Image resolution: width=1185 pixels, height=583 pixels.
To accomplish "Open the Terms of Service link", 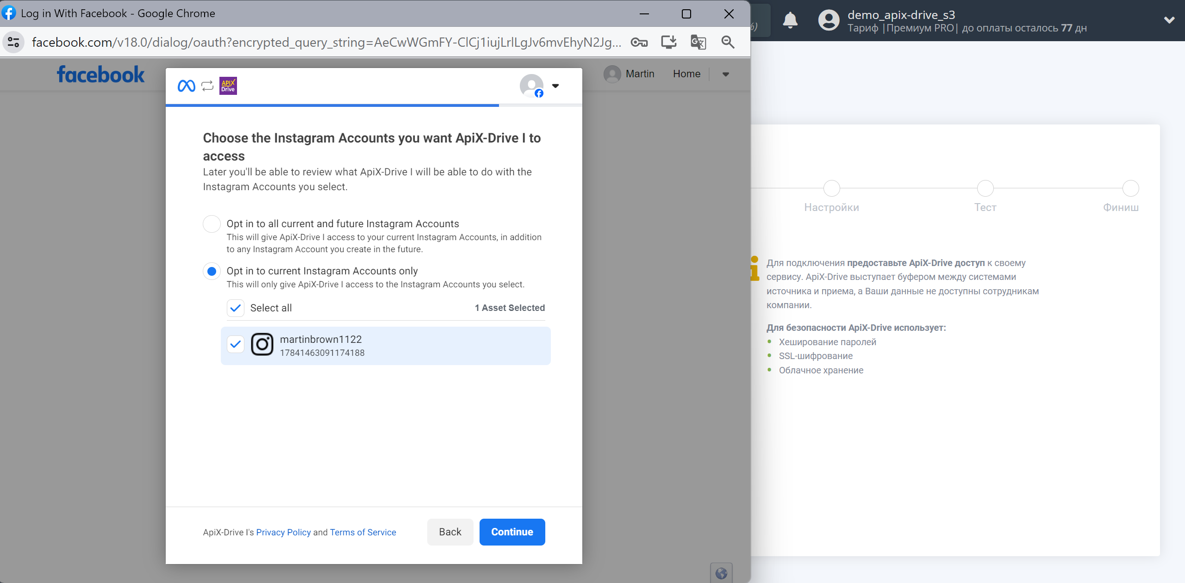I will click(x=363, y=531).
